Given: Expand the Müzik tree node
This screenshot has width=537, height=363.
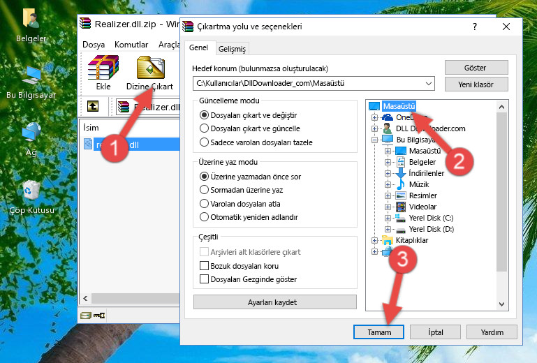Looking at the screenshot, I should tap(388, 184).
